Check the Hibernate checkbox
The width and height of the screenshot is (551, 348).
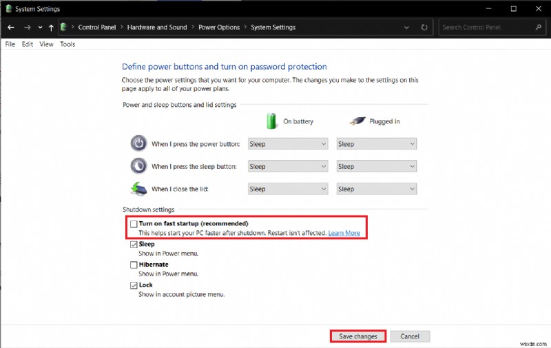coord(134,265)
